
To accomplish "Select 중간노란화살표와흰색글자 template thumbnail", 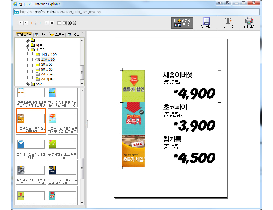I will click(62, 172).
